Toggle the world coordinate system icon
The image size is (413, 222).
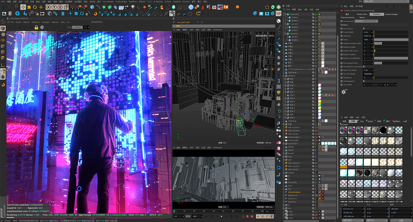65,7
